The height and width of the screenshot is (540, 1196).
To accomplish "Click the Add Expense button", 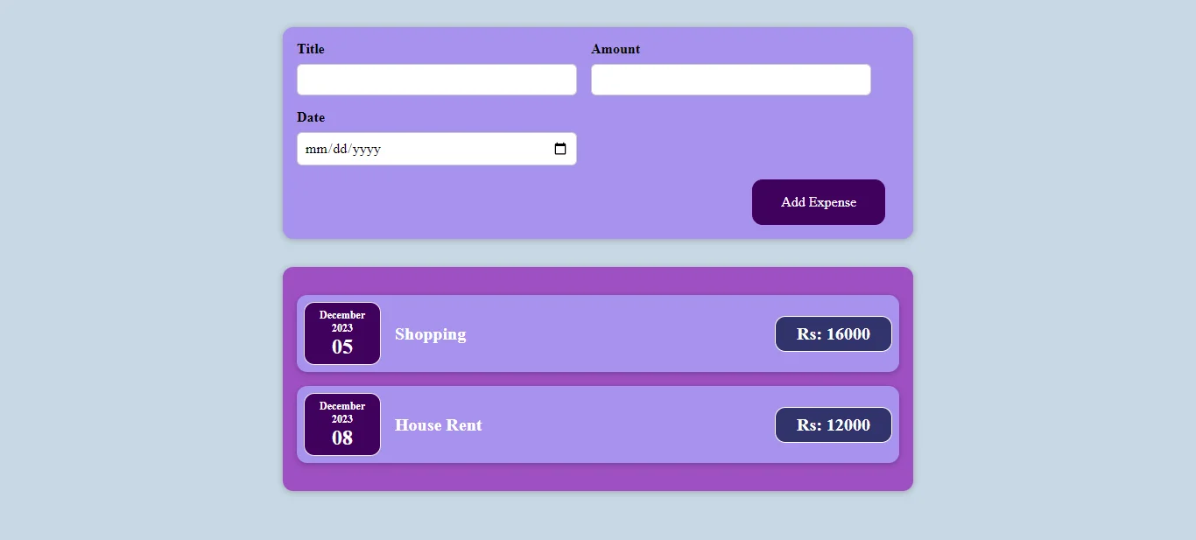I will 819,202.
